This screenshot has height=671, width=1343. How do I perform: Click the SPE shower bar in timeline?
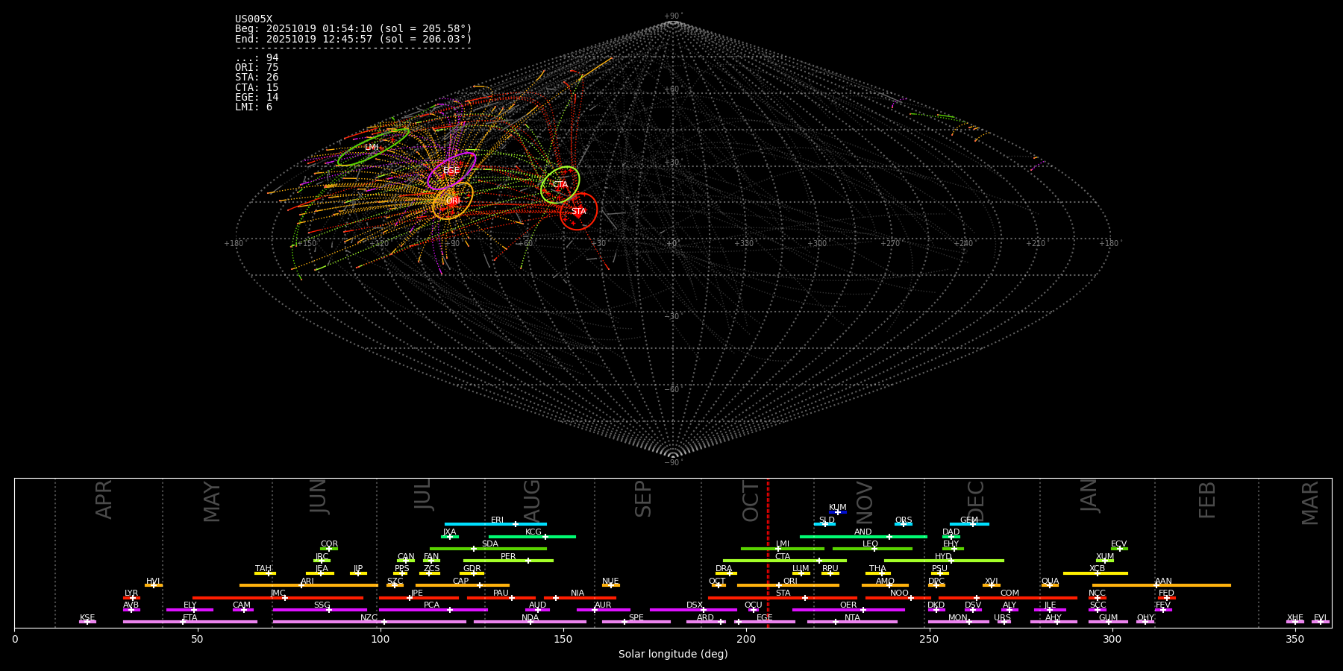(x=636, y=622)
